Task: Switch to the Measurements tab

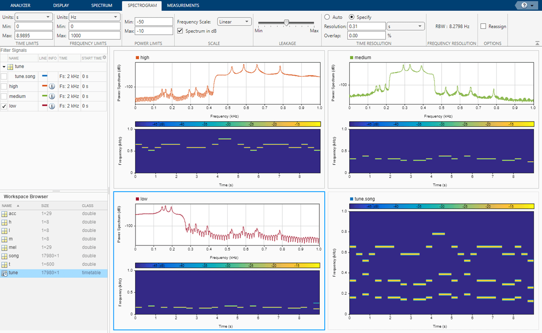Action: coord(183,5)
